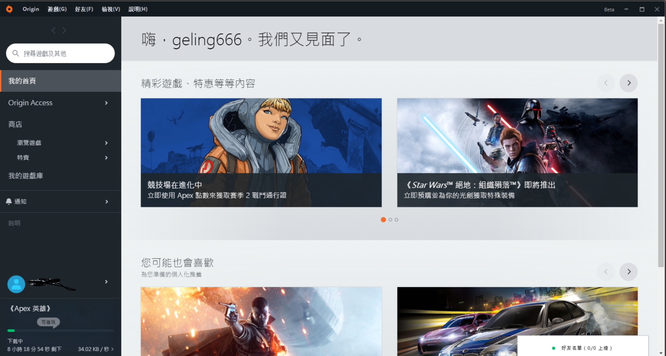The image size is (666, 356).
Task: Open the 說明 sidebar link
Action: [x=14, y=223]
